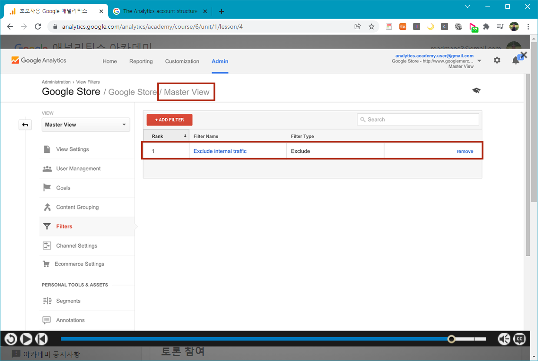
Task: Open User Management in sidebar
Action: coord(78,169)
